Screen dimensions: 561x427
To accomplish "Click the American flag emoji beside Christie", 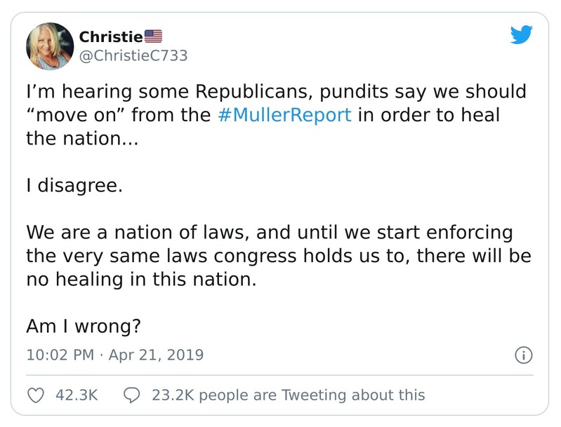I will pos(153,36).
